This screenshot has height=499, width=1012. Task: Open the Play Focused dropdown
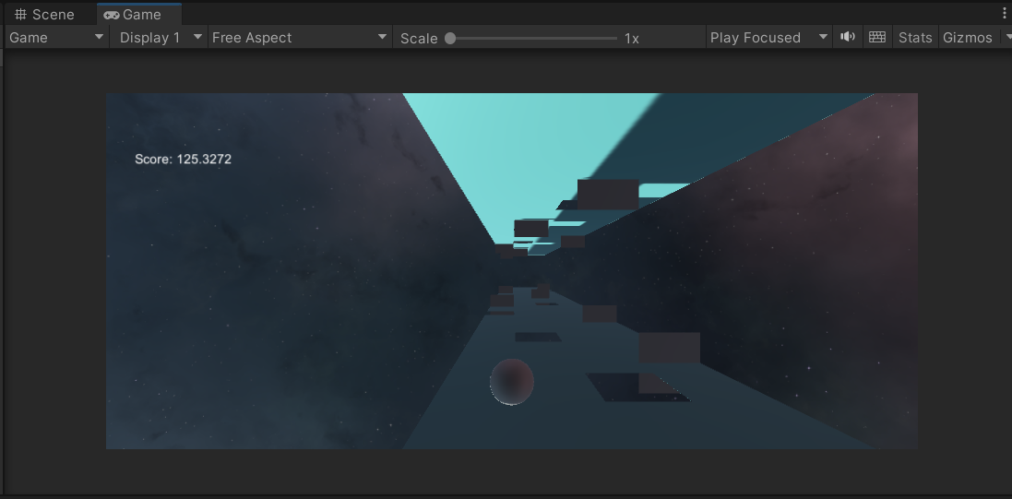click(x=768, y=38)
